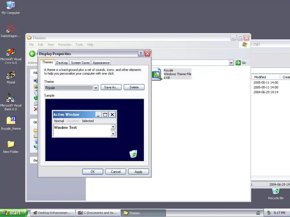Expand the Theme dropdown showing Royale
This screenshot has height=217, width=290.
click(96, 88)
